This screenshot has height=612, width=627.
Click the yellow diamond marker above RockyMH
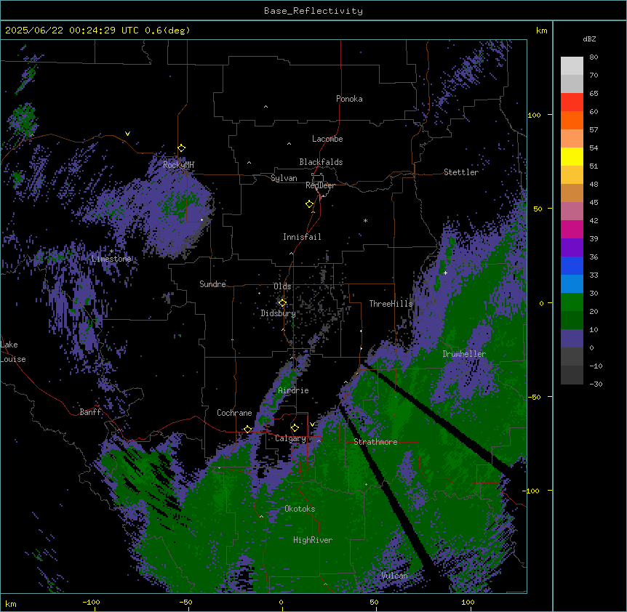(182, 148)
